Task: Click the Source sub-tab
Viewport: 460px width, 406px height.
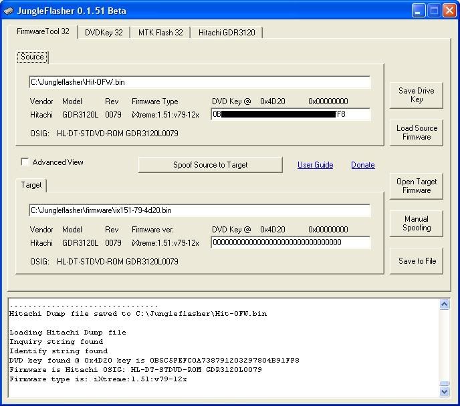Action: (32, 57)
